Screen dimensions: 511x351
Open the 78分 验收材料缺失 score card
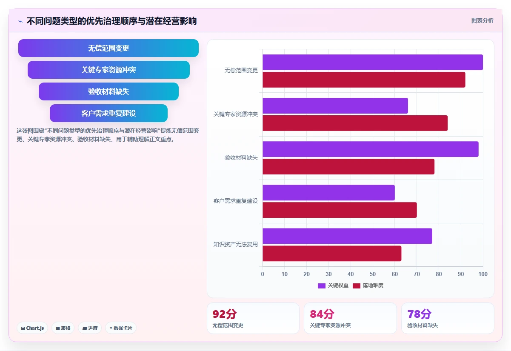(x=448, y=318)
